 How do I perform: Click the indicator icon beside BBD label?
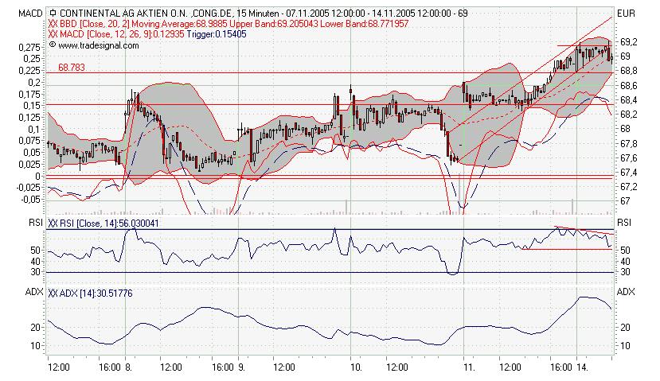(53, 25)
